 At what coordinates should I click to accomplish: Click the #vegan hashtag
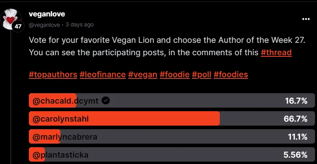click(x=142, y=74)
